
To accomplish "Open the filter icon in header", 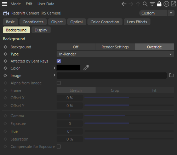I will [x=152, y=4].
